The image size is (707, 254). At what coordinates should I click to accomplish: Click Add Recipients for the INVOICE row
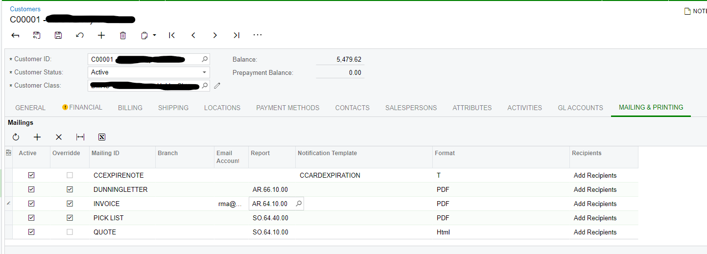(x=595, y=204)
